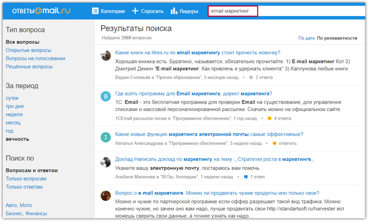
Task: Sort results 'По релевантности'
Action: click(337, 38)
